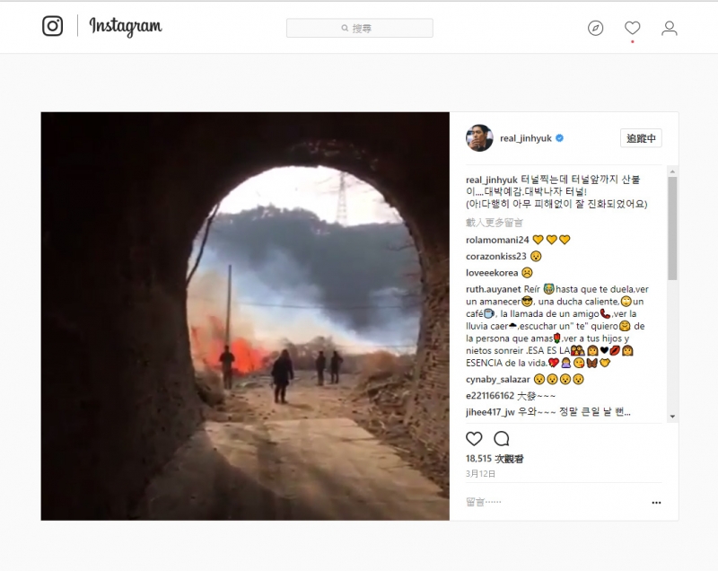The height and width of the screenshot is (571, 718).
Task: Click the Instagram camera logo icon
Action: [x=53, y=26]
